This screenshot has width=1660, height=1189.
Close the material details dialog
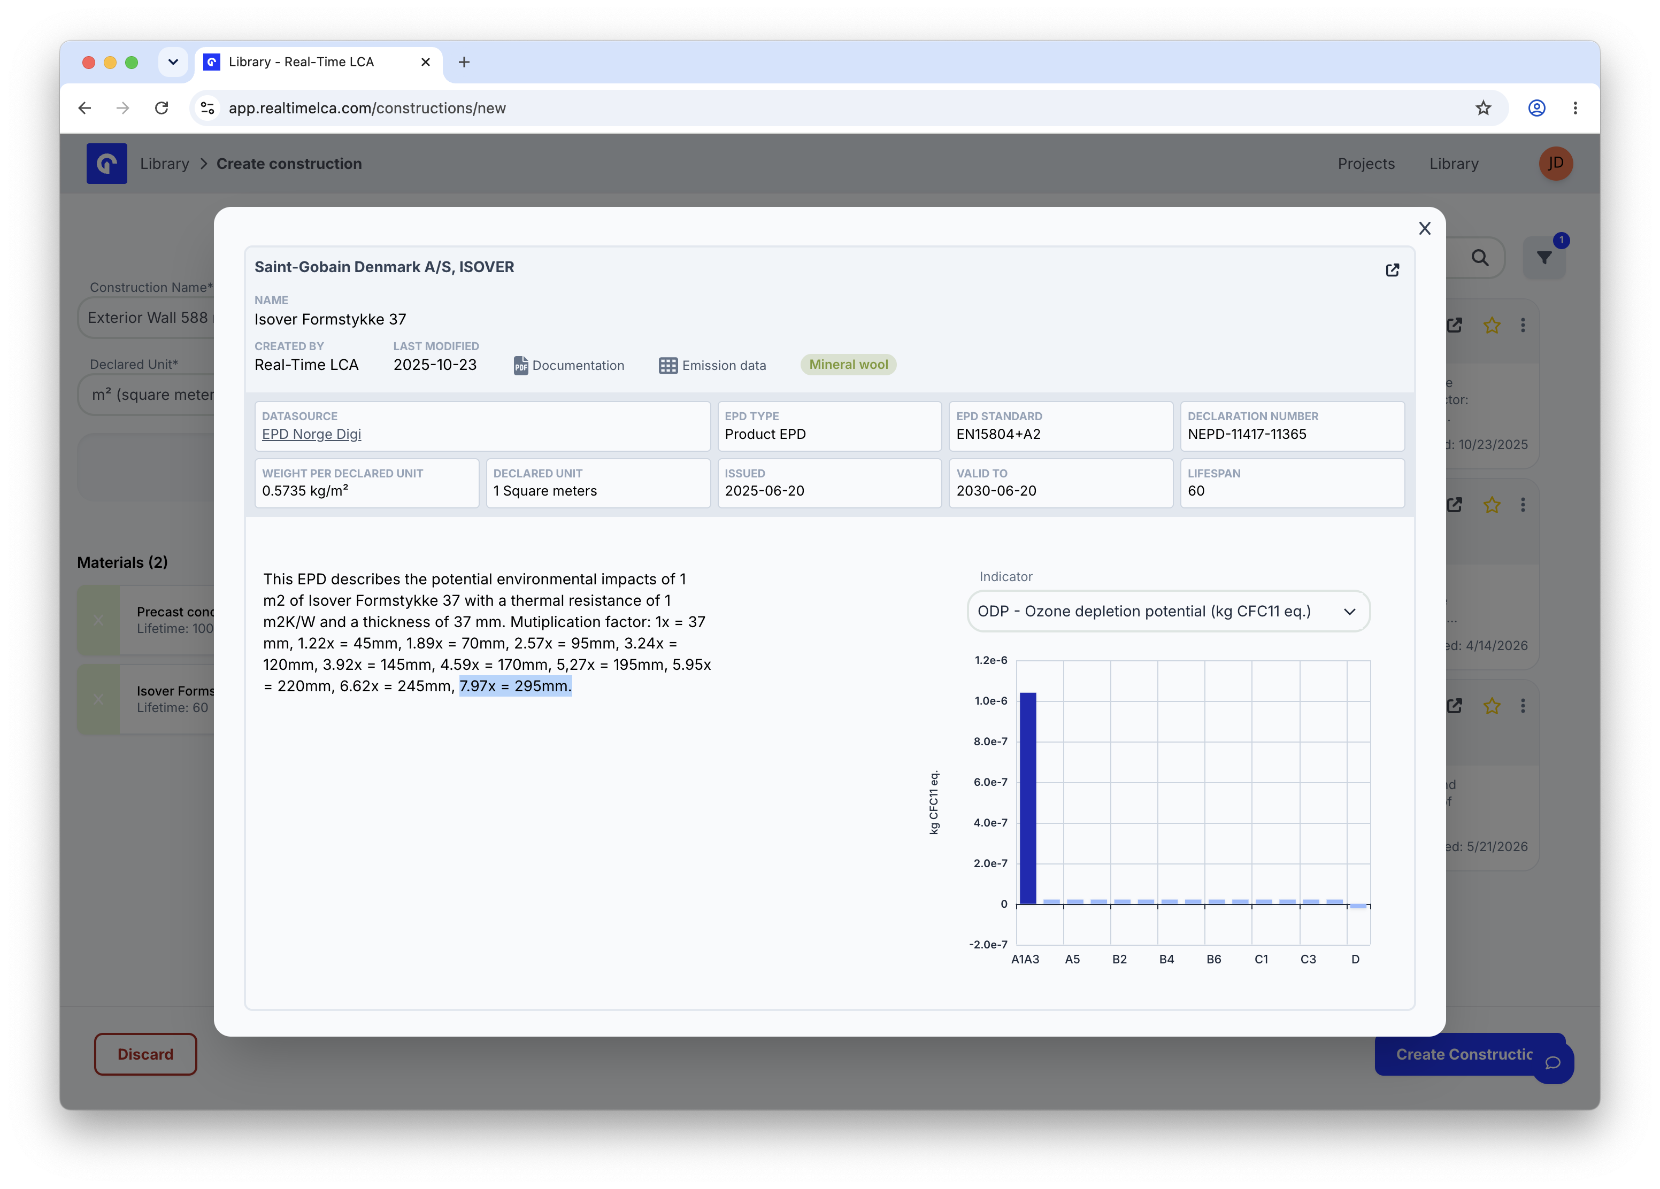(x=1424, y=229)
